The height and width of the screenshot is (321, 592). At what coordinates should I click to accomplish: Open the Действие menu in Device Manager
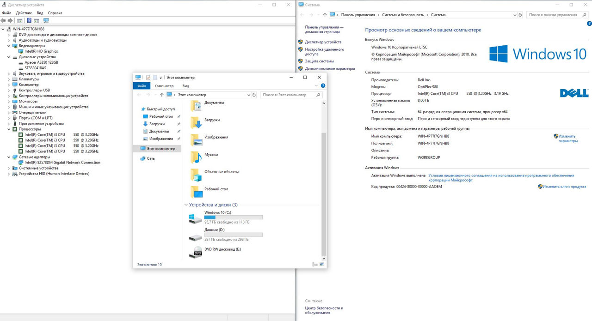[24, 13]
